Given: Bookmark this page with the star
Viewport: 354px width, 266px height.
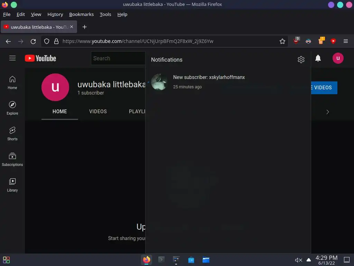Looking at the screenshot, I should 282,41.
